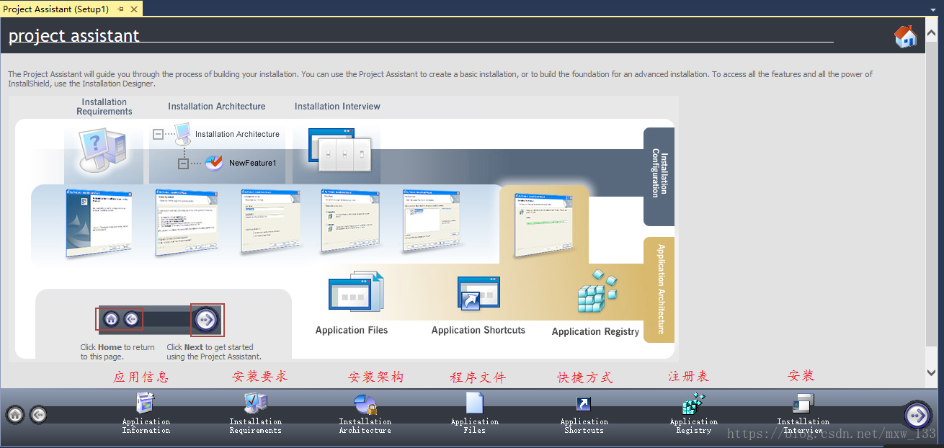Click the Application Shortcuts diagram icon
Viewport: 944px width, 448px height.
pyautogui.click(x=478, y=294)
